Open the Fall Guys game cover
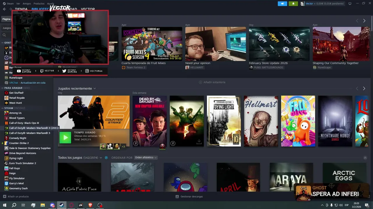This screenshot has height=209, width=373. (298, 121)
